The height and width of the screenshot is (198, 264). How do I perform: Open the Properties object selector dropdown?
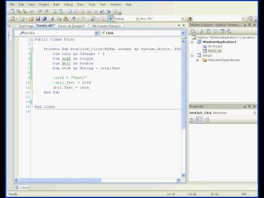pos(255,113)
